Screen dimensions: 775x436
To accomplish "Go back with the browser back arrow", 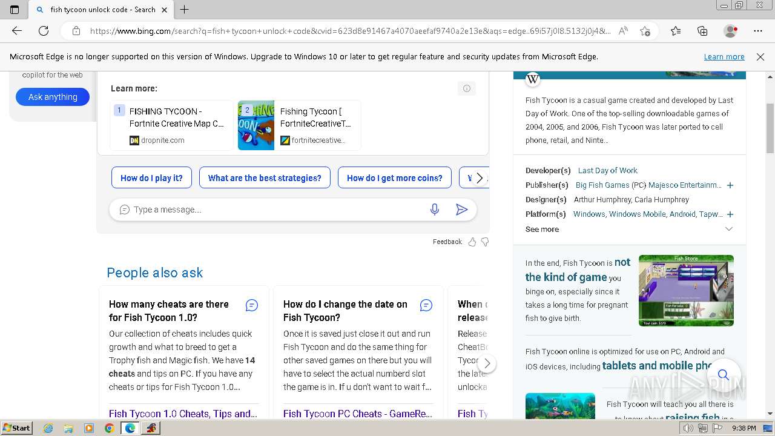I will [x=17, y=31].
